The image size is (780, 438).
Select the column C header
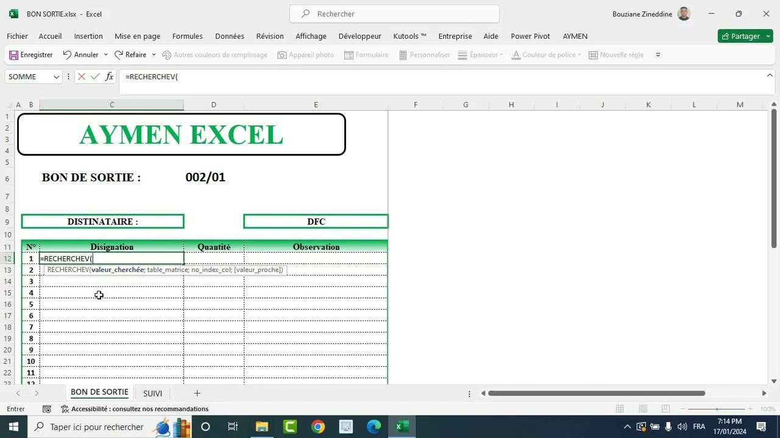pyautogui.click(x=112, y=105)
